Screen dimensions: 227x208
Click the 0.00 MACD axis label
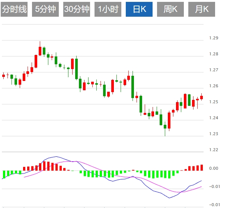214,168
